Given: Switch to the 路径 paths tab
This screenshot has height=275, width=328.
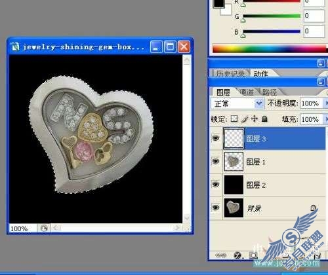Looking at the screenshot, I should 270,92.
